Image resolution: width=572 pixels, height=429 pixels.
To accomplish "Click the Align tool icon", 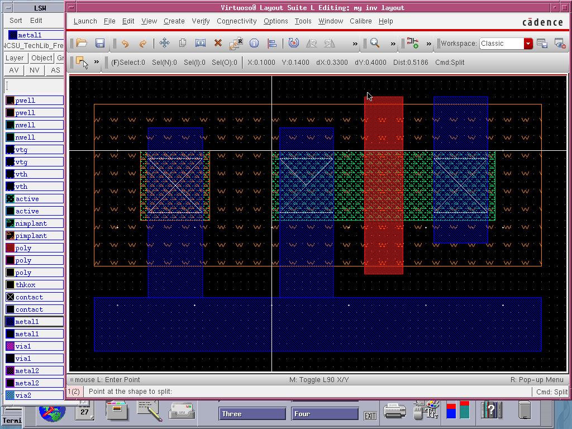I will click(272, 44).
